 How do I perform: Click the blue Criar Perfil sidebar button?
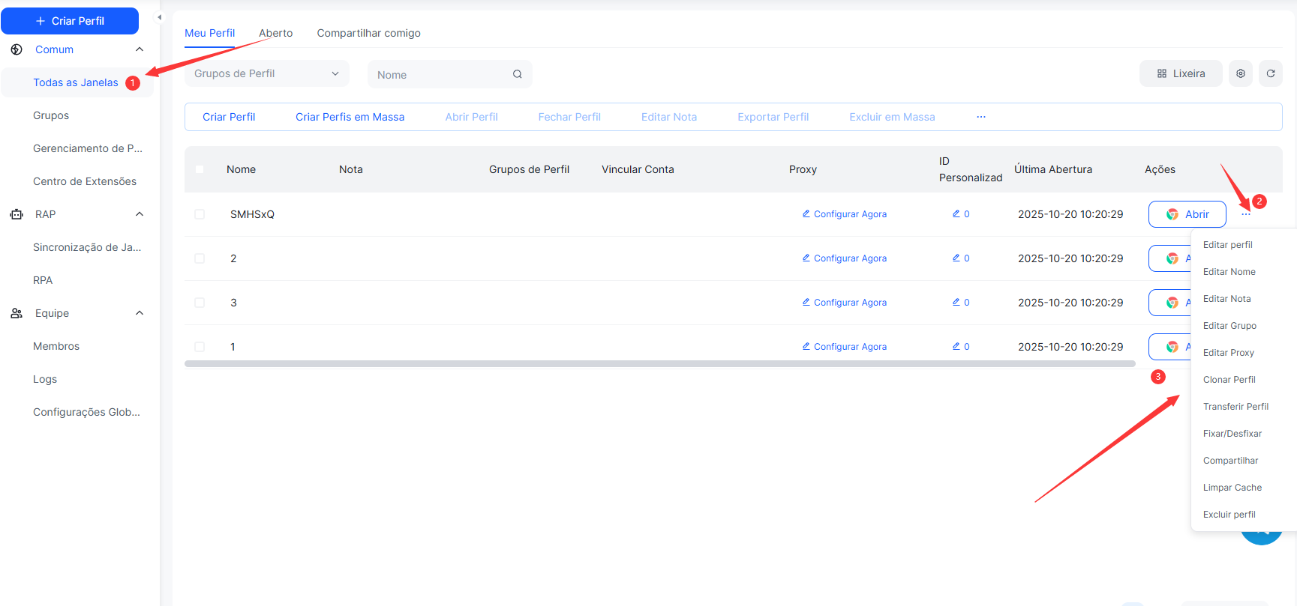(x=70, y=21)
